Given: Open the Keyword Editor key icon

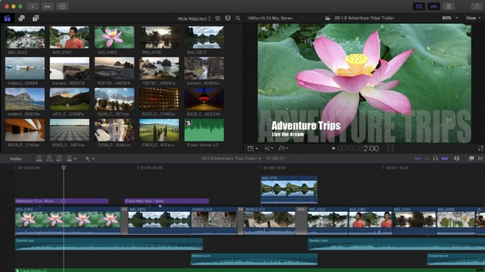Looking at the screenshot, I should point(47,6).
